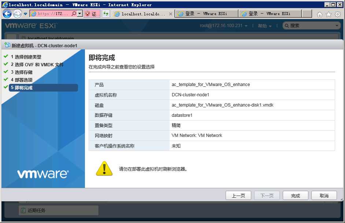Go to step 3 选择存储
Screen dimensions: 345x223
(x=22, y=73)
